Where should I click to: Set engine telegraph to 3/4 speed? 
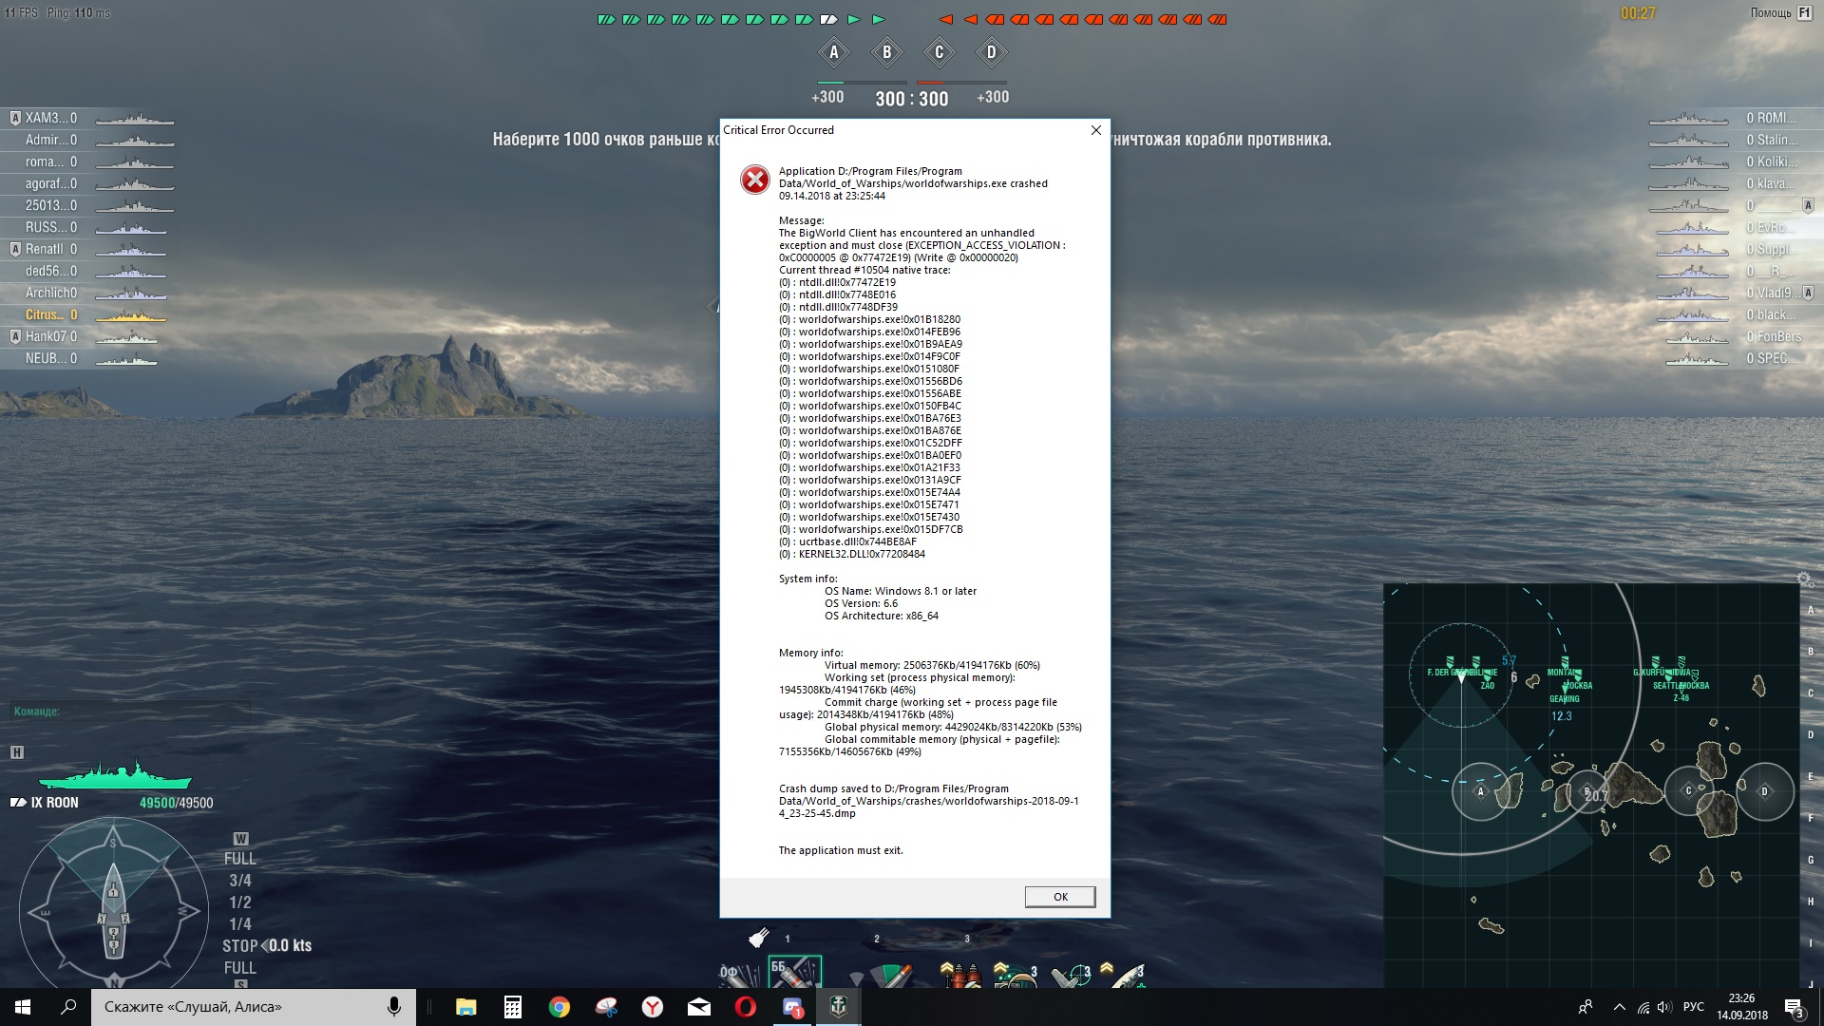pos(240,881)
